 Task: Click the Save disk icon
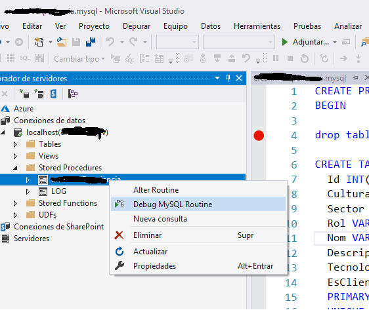(76, 42)
